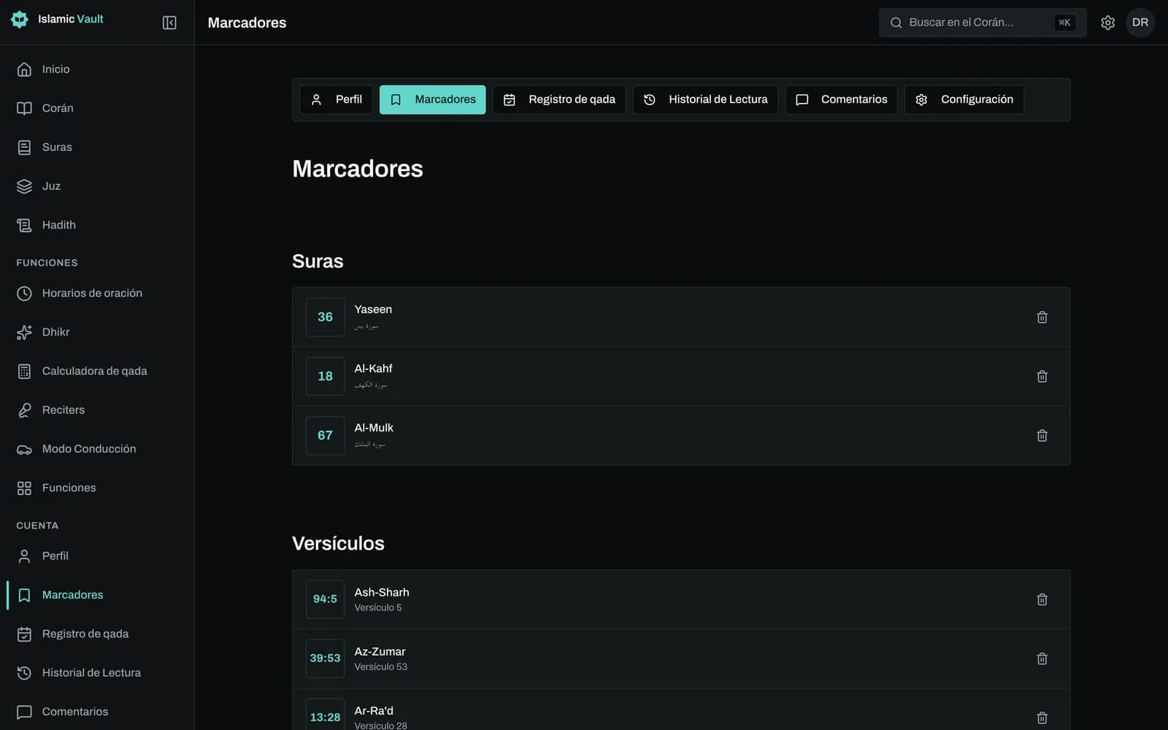Open the Yaseen surah 36 bookmark
Screen dimensions: 1168x730
pos(681,317)
